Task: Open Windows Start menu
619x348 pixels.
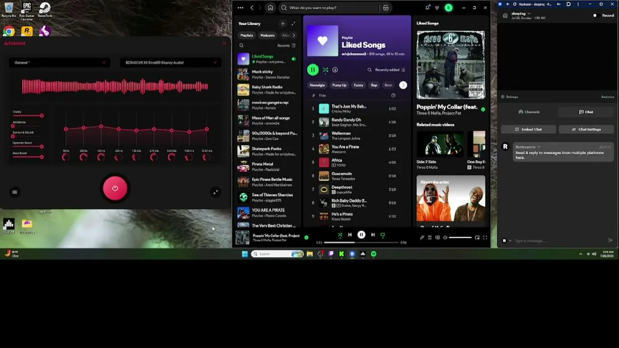Action: click(245, 254)
